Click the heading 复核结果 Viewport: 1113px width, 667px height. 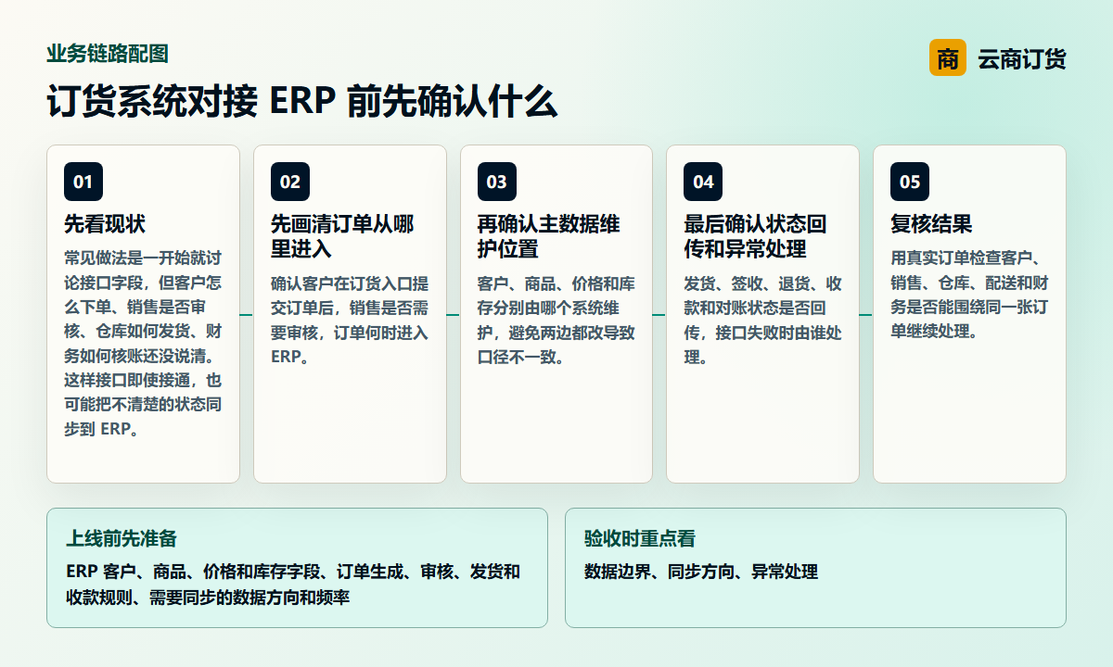931,224
